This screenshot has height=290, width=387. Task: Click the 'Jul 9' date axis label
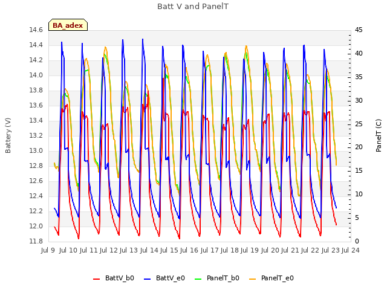coord(48,250)
